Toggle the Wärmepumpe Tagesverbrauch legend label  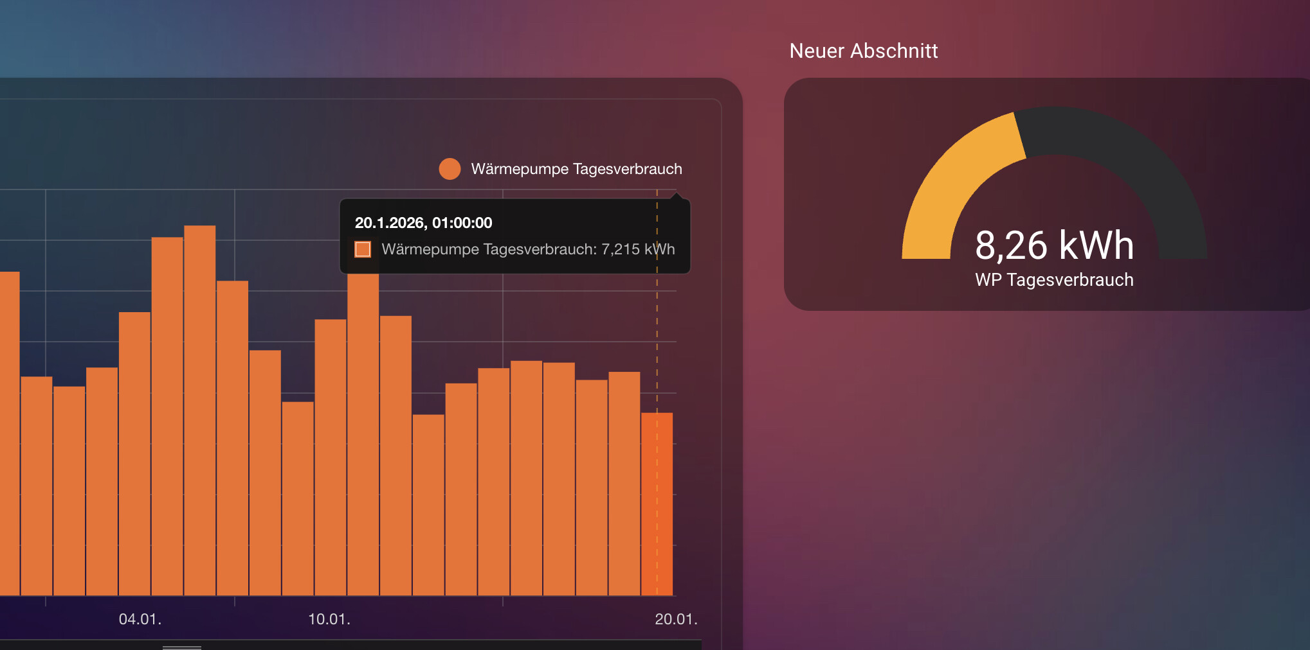tap(576, 169)
